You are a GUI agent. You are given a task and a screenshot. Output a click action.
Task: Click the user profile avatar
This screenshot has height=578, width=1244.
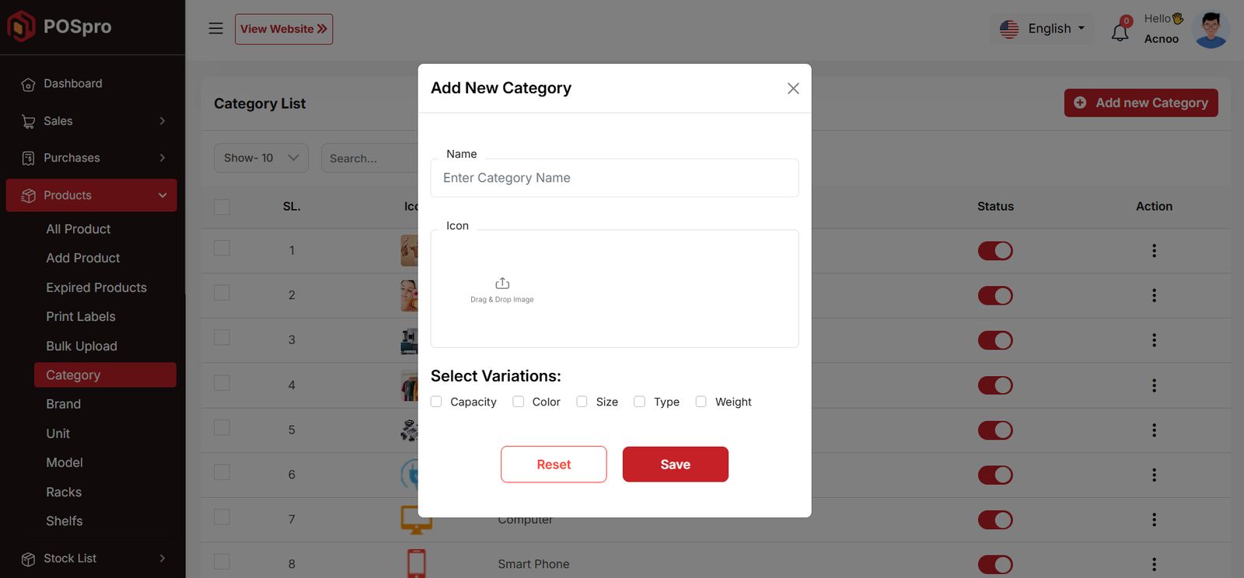click(1211, 30)
